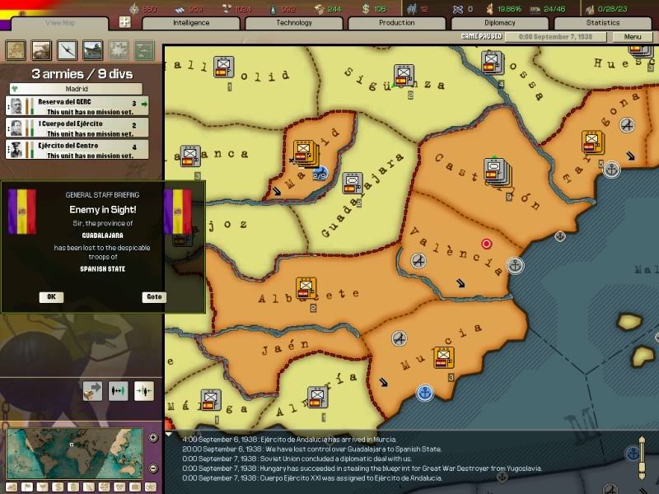Click the Ejército de Andalucía arrived log entry
The width and height of the screenshot is (659, 494).
289,440
